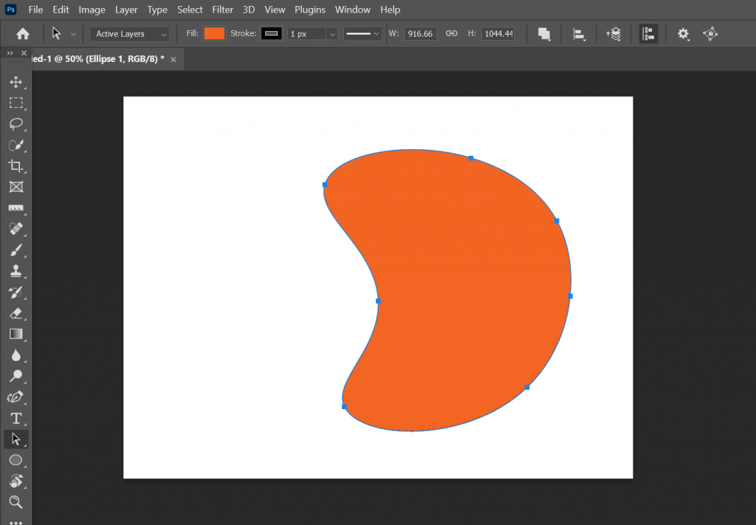
Task: Activate the Crop tool
Action: [16, 166]
